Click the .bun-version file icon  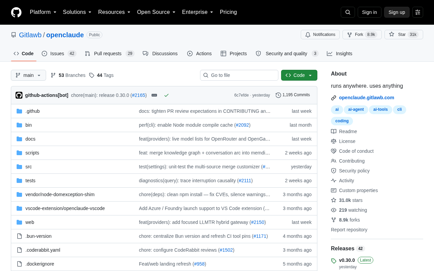(19, 236)
